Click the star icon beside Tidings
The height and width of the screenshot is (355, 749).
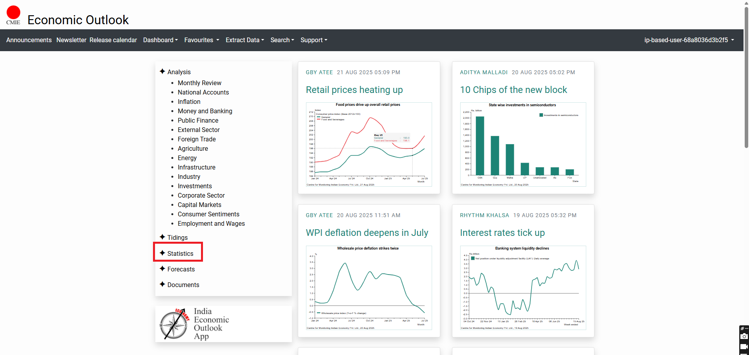coord(162,237)
